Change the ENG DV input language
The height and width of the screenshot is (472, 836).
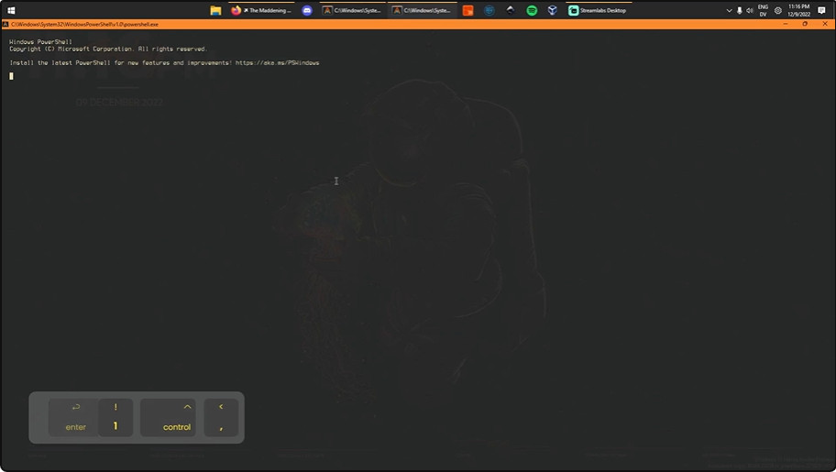click(x=763, y=10)
